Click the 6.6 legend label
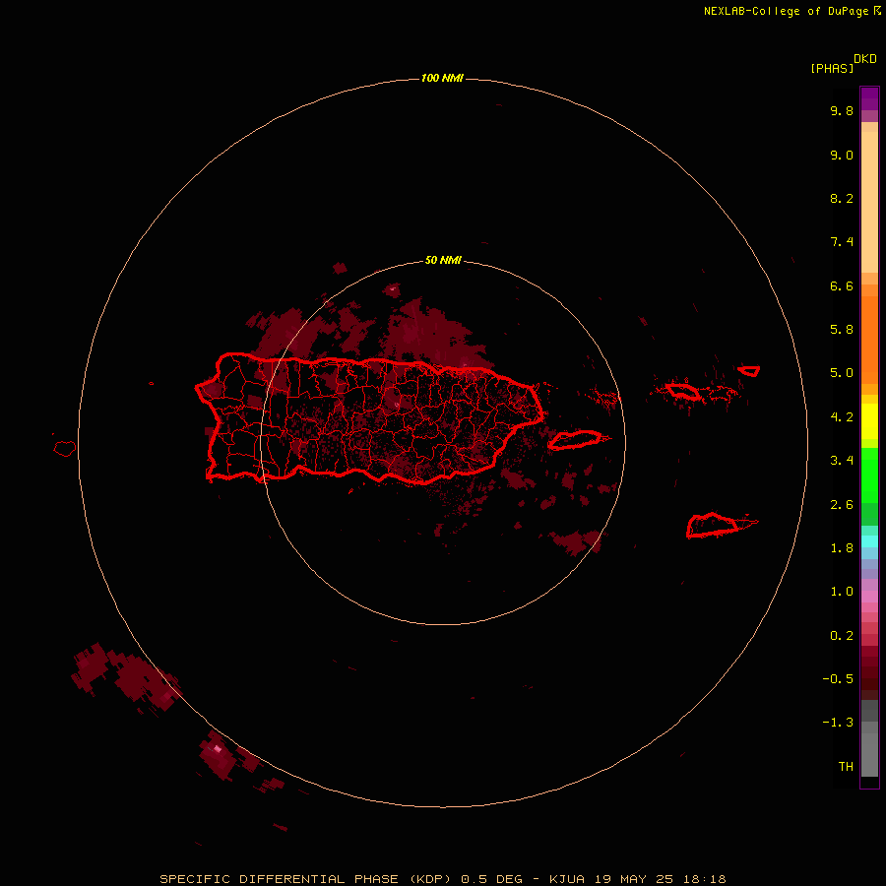Viewport: 886px width, 886px height. point(842,285)
